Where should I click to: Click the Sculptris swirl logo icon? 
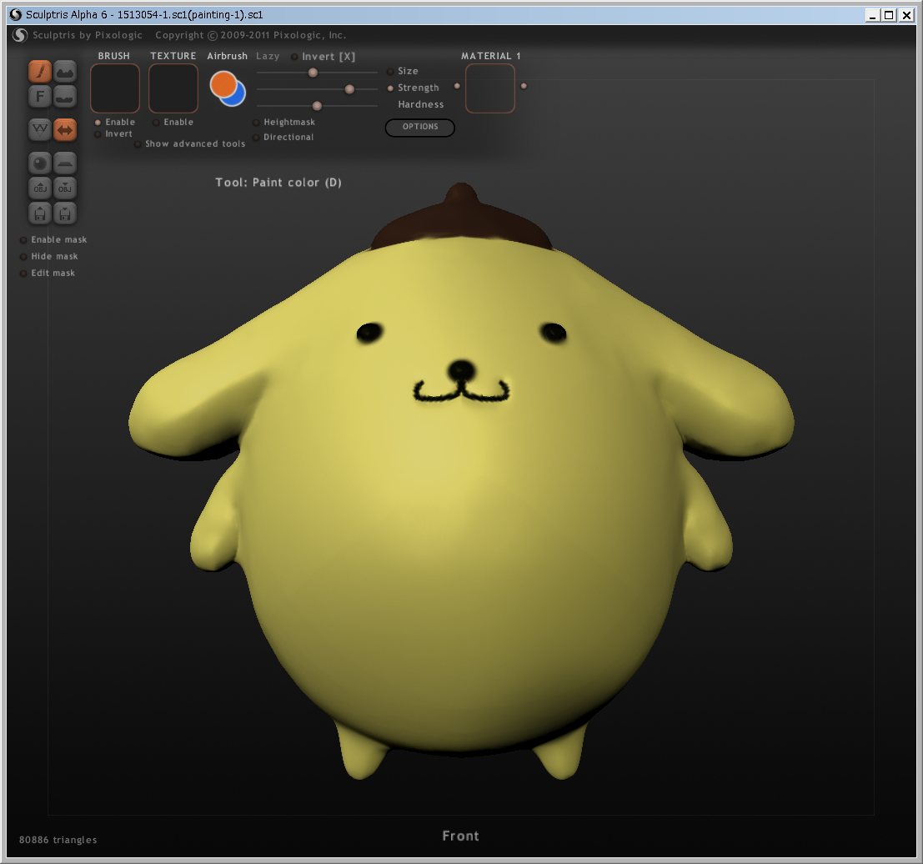point(20,35)
